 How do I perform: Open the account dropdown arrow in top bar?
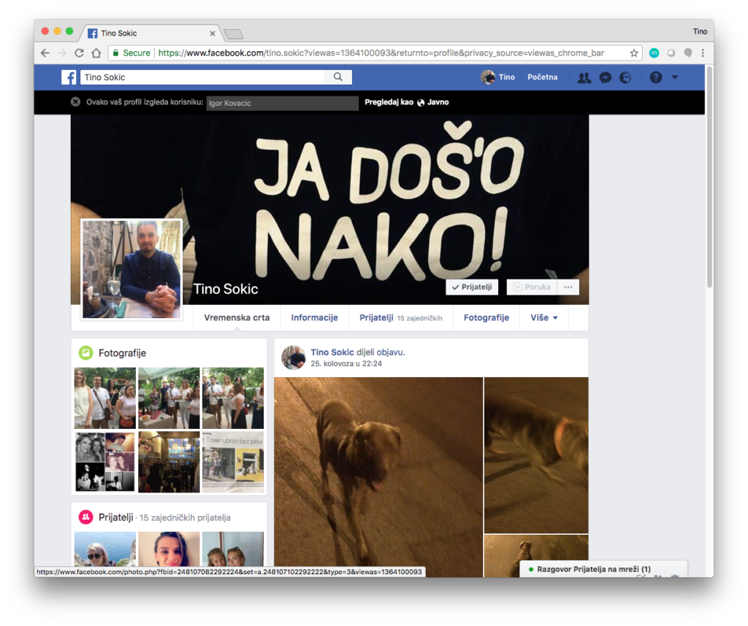[x=675, y=77]
